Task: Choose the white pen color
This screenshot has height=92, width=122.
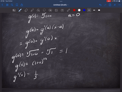Action: click(x=79, y=10)
